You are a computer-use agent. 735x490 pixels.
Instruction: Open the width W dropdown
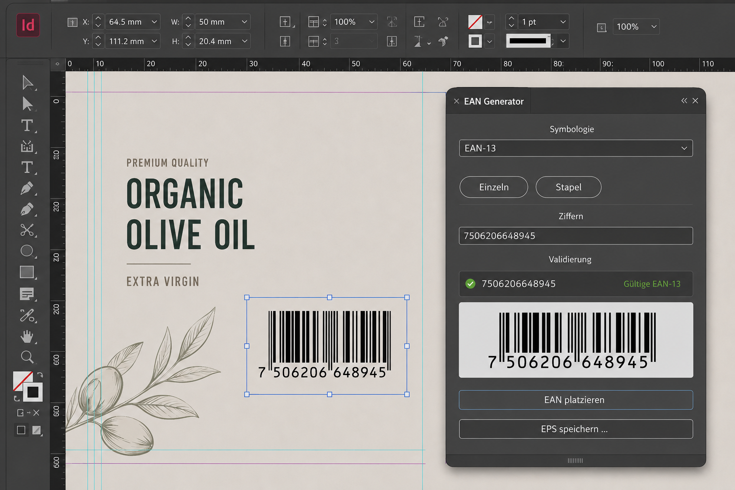245,22
